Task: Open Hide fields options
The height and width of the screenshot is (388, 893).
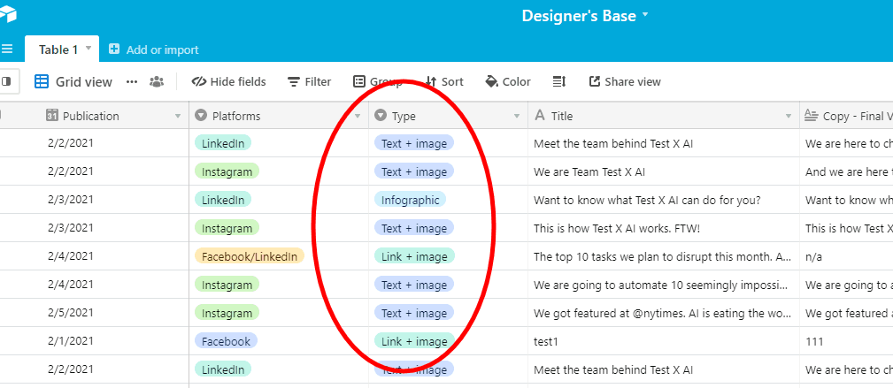Action: [x=229, y=81]
